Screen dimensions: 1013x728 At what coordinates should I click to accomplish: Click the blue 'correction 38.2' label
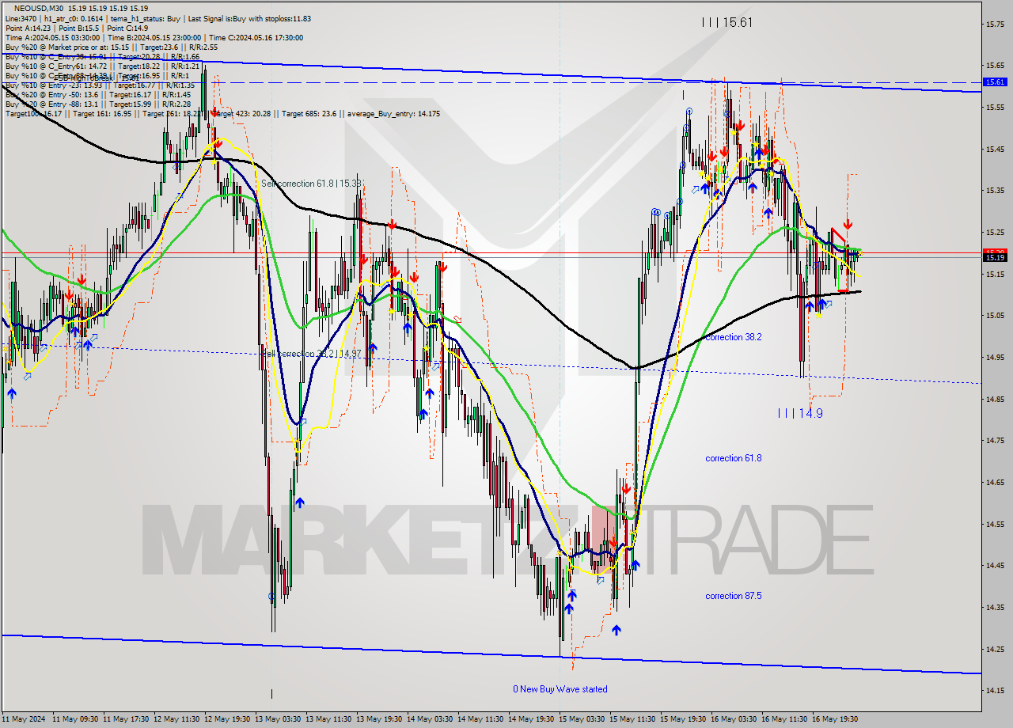coord(734,336)
